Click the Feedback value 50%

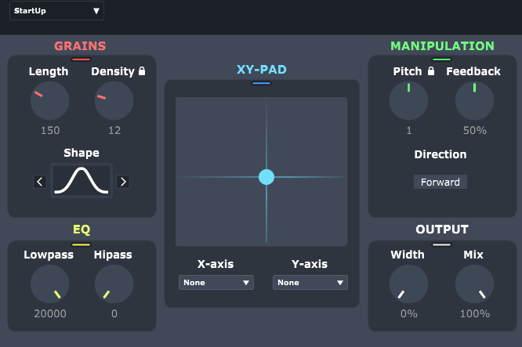475,130
